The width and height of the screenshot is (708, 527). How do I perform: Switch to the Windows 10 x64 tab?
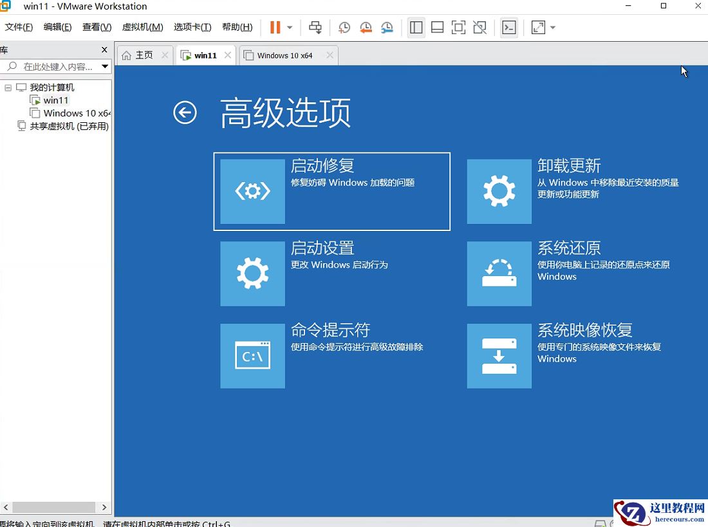click(x=288, y=55)
